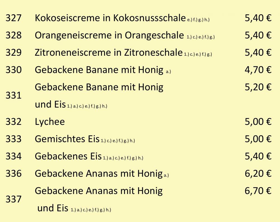Image resolution: width=280 pixels, height=222 pixels.
Task: Select the Lychee dessert entry
Action: point(50,122)
